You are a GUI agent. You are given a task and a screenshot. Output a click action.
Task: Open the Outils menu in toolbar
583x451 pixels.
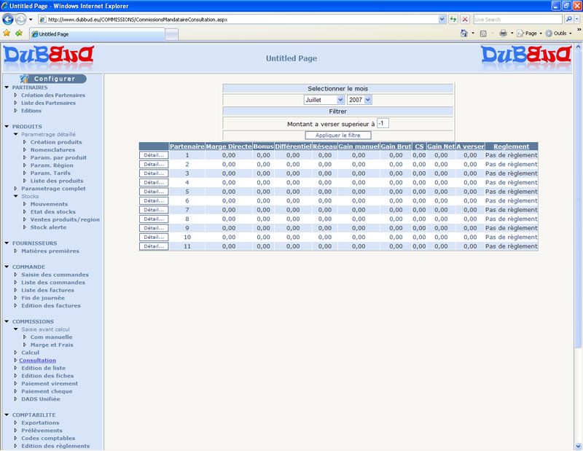point(560,34)
